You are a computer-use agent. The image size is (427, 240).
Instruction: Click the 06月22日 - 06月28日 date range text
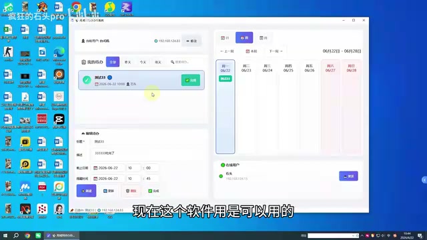coord(342,51)
